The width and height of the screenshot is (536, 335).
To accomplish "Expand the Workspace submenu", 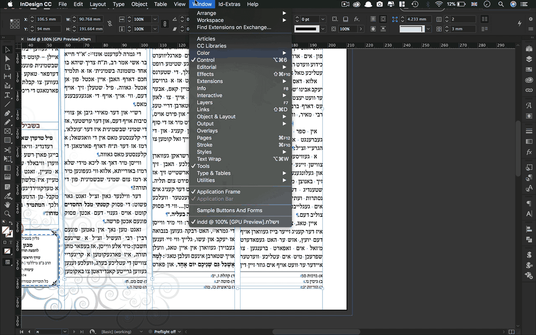I will point(210,20).
